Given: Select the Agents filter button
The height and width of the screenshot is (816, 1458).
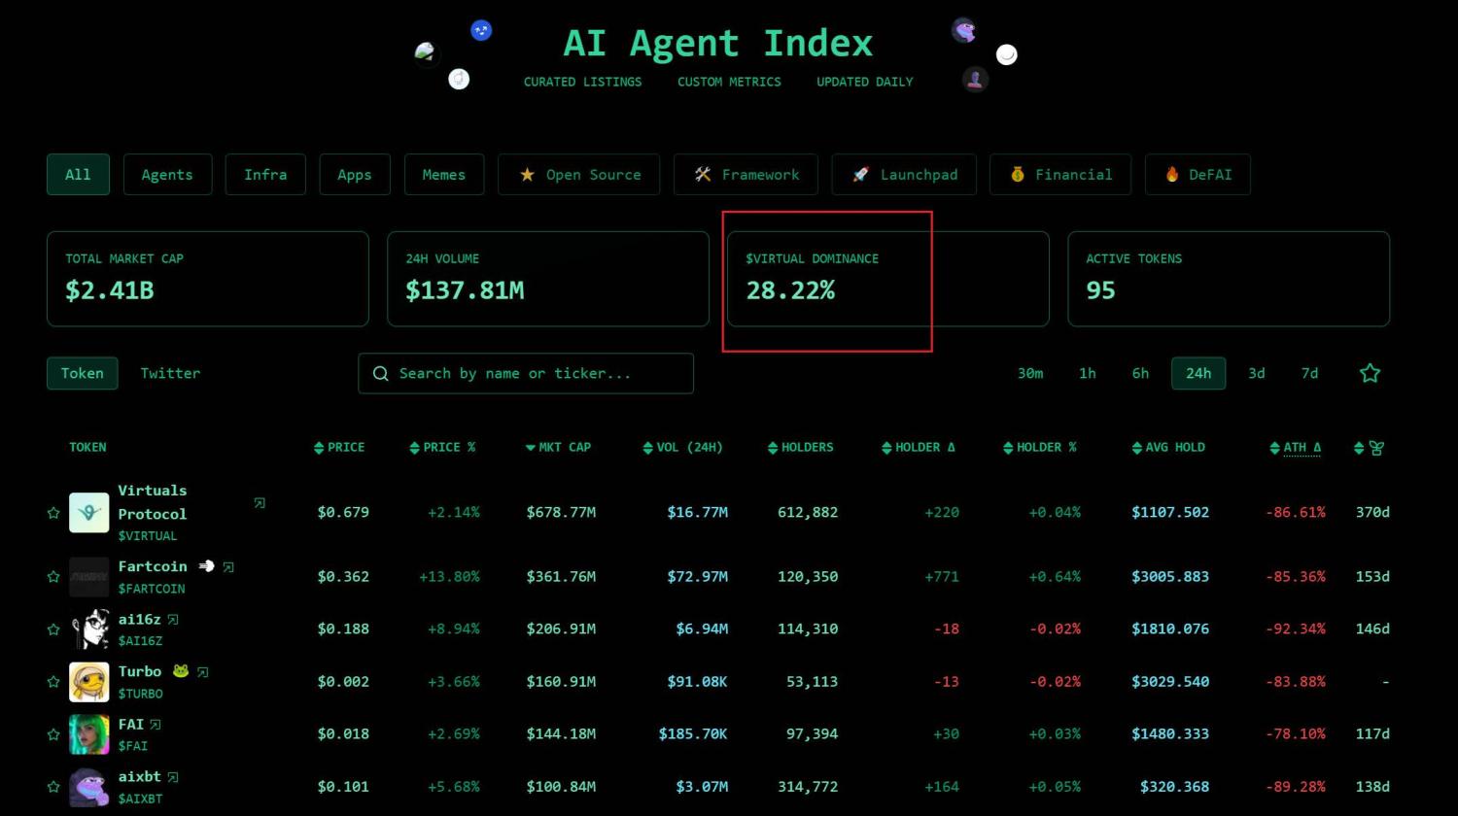Looking at the screenshot, I should 167,174.
